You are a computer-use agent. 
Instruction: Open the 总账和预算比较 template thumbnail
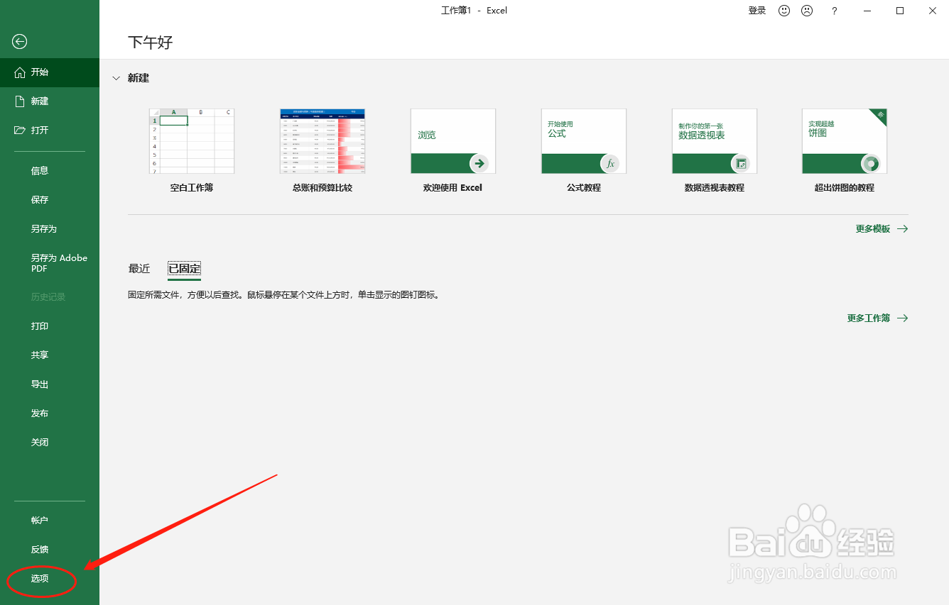point(322,141)
